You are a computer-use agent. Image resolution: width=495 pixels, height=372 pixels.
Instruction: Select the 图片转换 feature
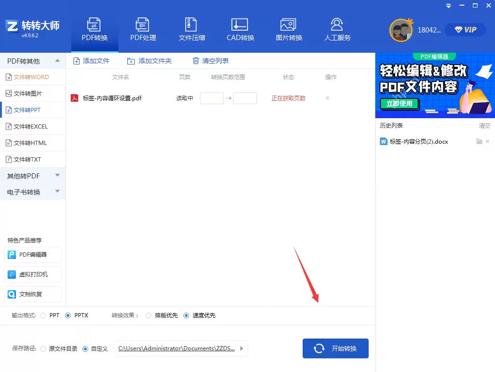coord(288,28)
